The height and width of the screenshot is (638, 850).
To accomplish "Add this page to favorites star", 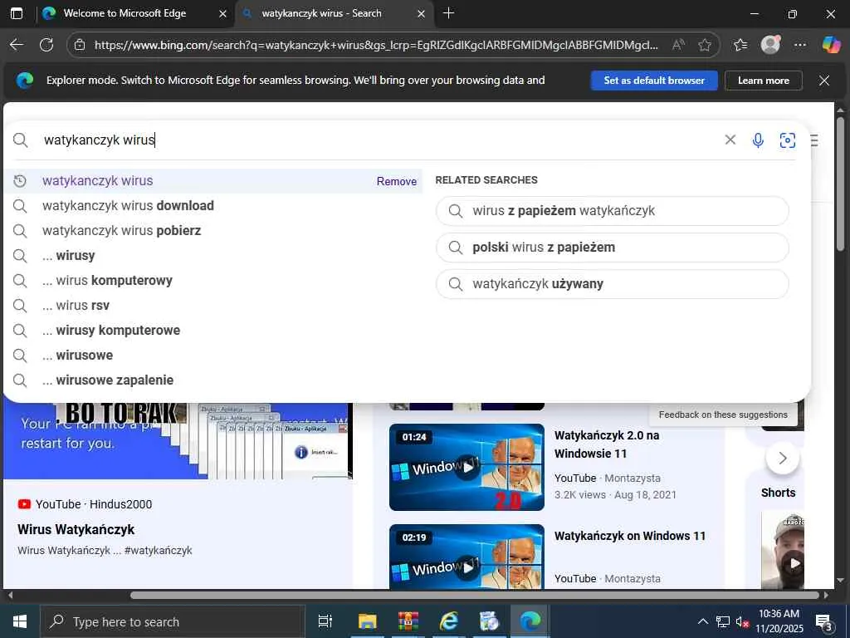I will 705,45.
